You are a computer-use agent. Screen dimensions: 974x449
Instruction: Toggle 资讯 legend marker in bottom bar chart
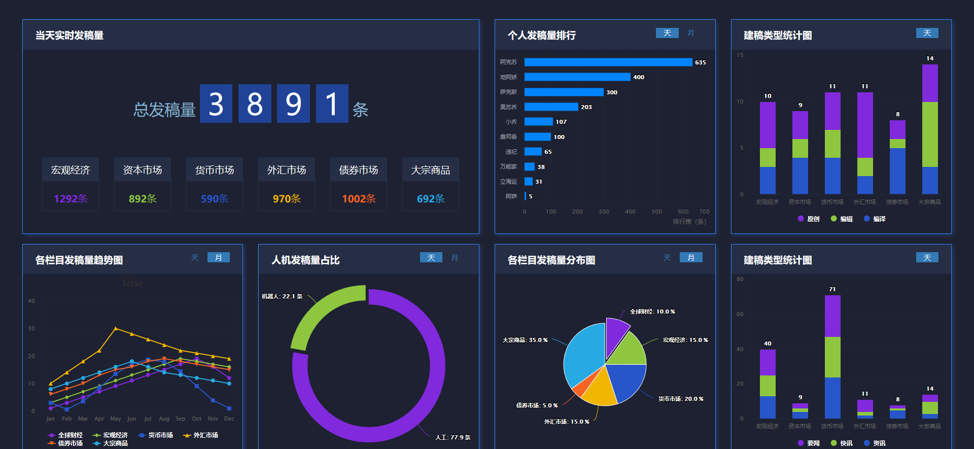[x=866, y=443]
